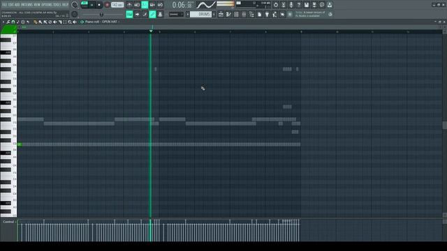Click the play/pause transport button
Viewport: 447px width, 251px height.
[91, 5]
